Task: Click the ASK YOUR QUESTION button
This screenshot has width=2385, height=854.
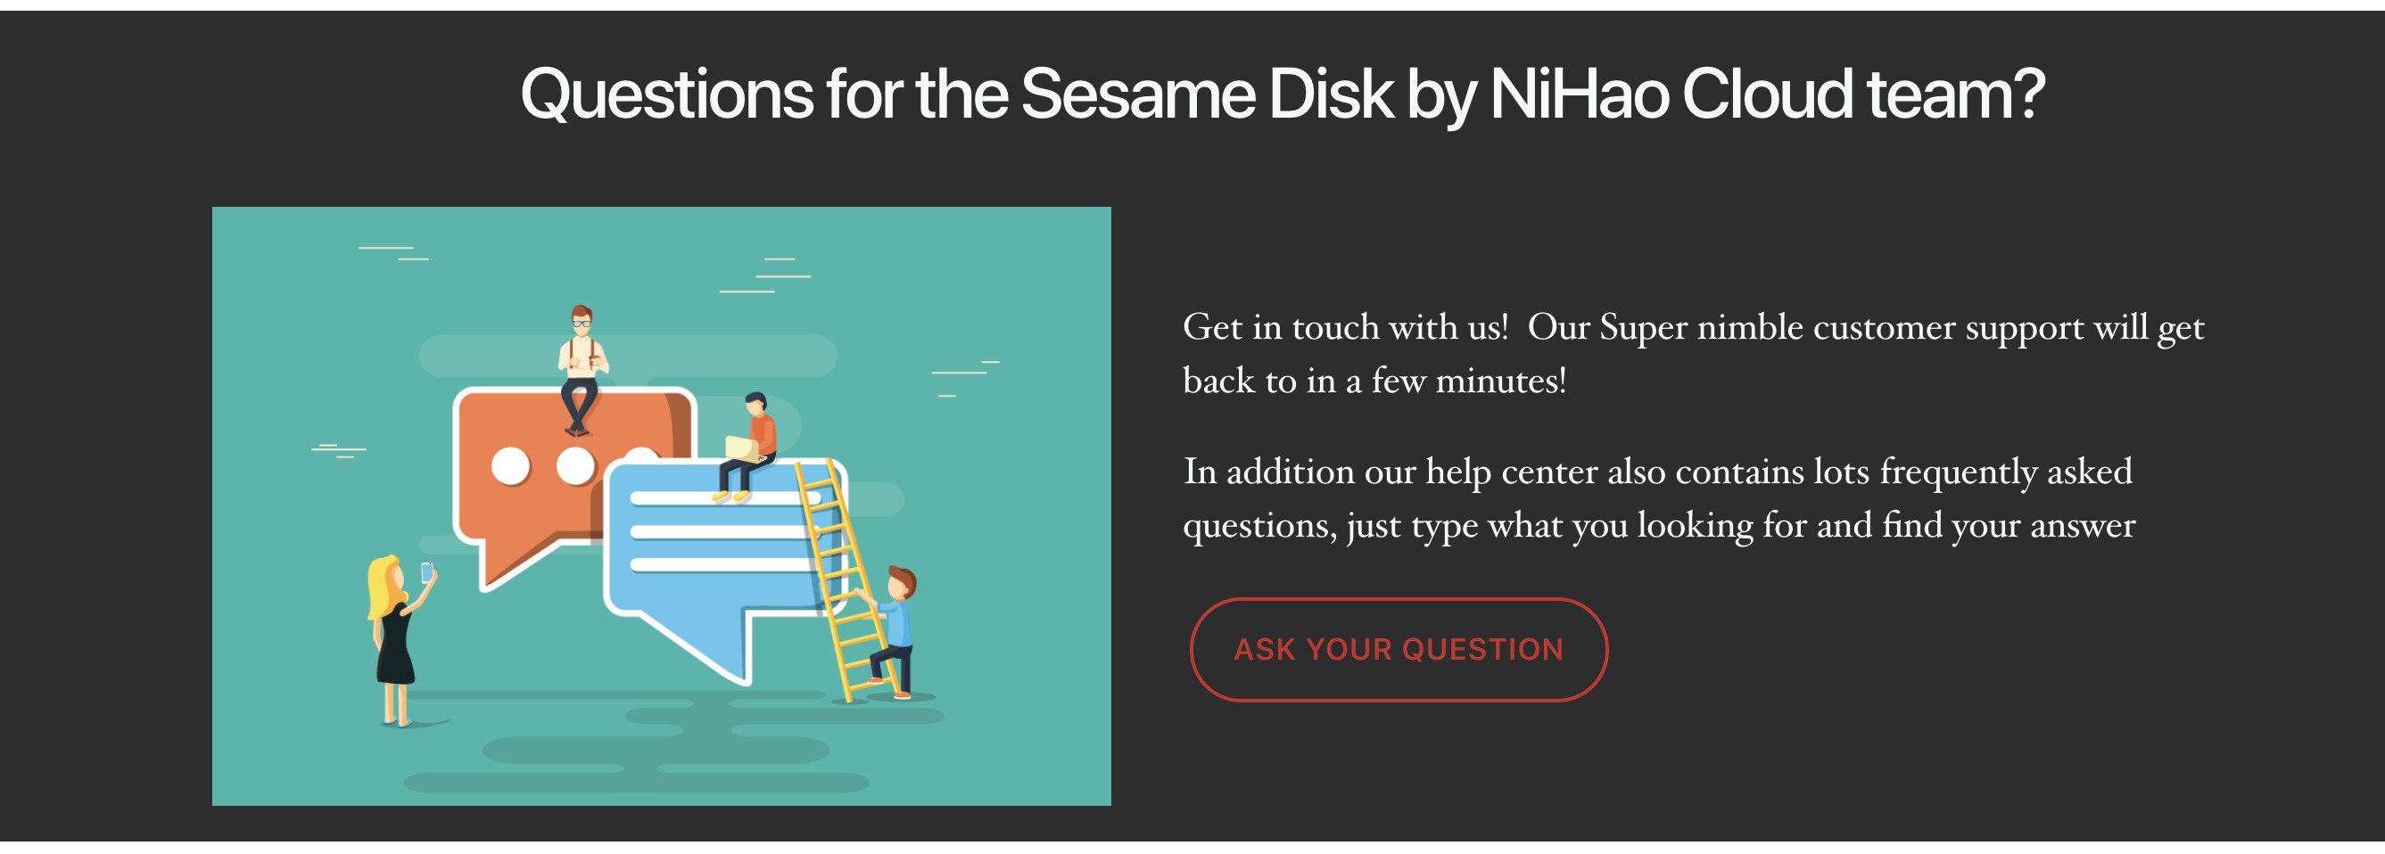Action: click(x=1398, y=650)
